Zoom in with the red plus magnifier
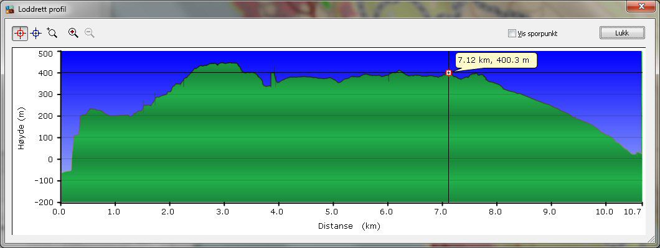The image size is (660, 248). coord(73,33)
